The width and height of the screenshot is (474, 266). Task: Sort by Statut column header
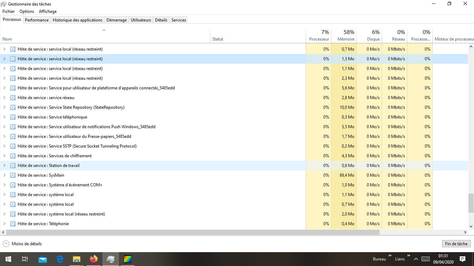(258, 35)
